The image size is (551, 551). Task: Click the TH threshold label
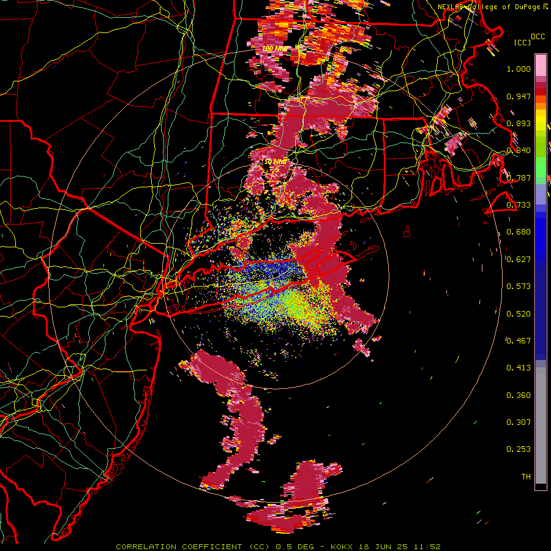point(526,477)
